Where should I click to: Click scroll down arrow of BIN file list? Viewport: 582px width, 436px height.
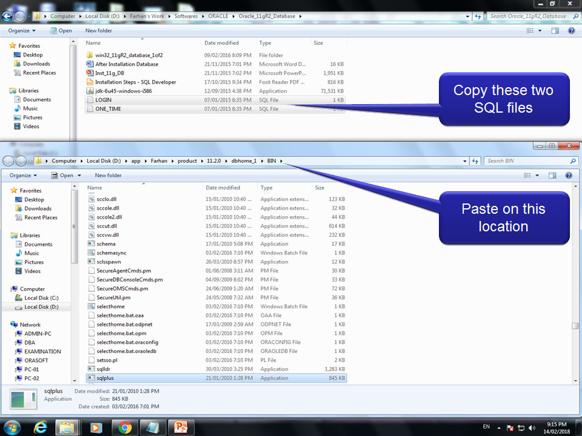[x=575, y=381]
